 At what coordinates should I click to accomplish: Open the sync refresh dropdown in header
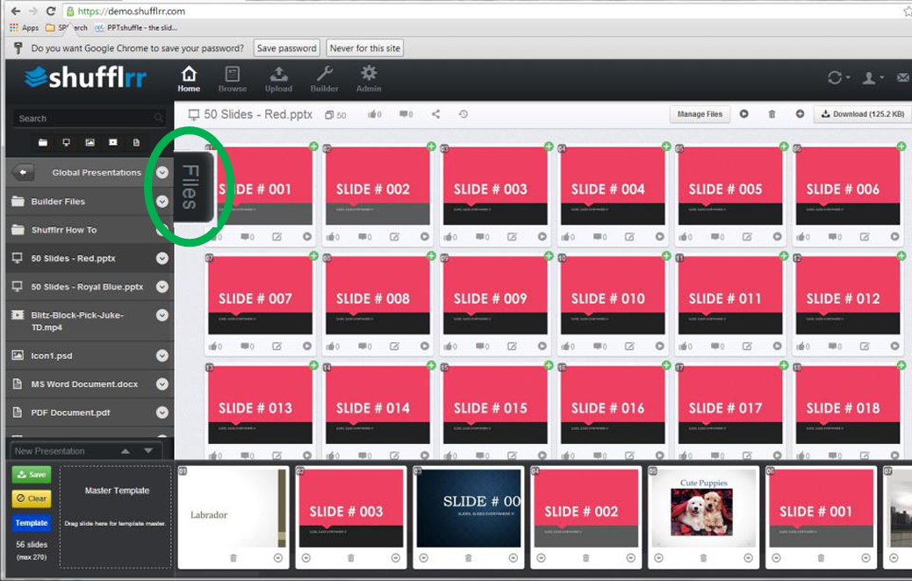pos(838,77)
